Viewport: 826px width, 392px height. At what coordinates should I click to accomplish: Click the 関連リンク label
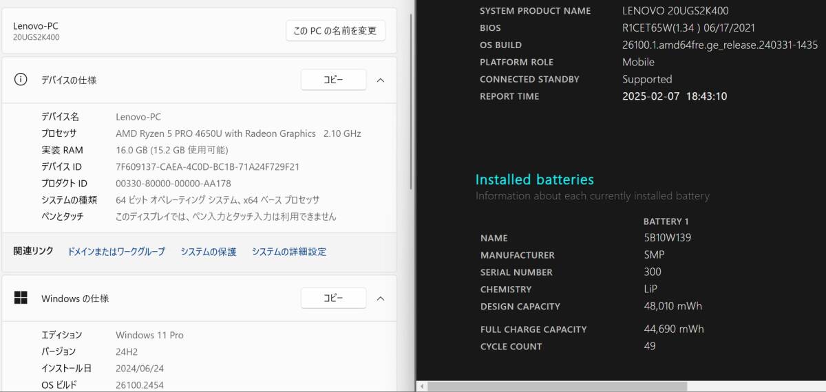(33, 251)
